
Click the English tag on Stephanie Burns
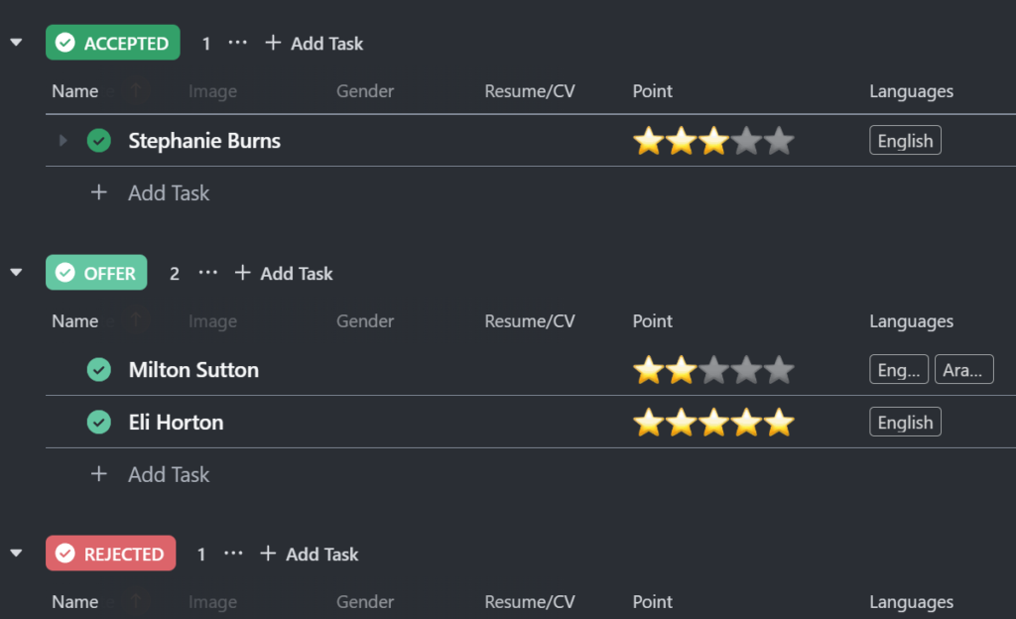tap(905, 141)
